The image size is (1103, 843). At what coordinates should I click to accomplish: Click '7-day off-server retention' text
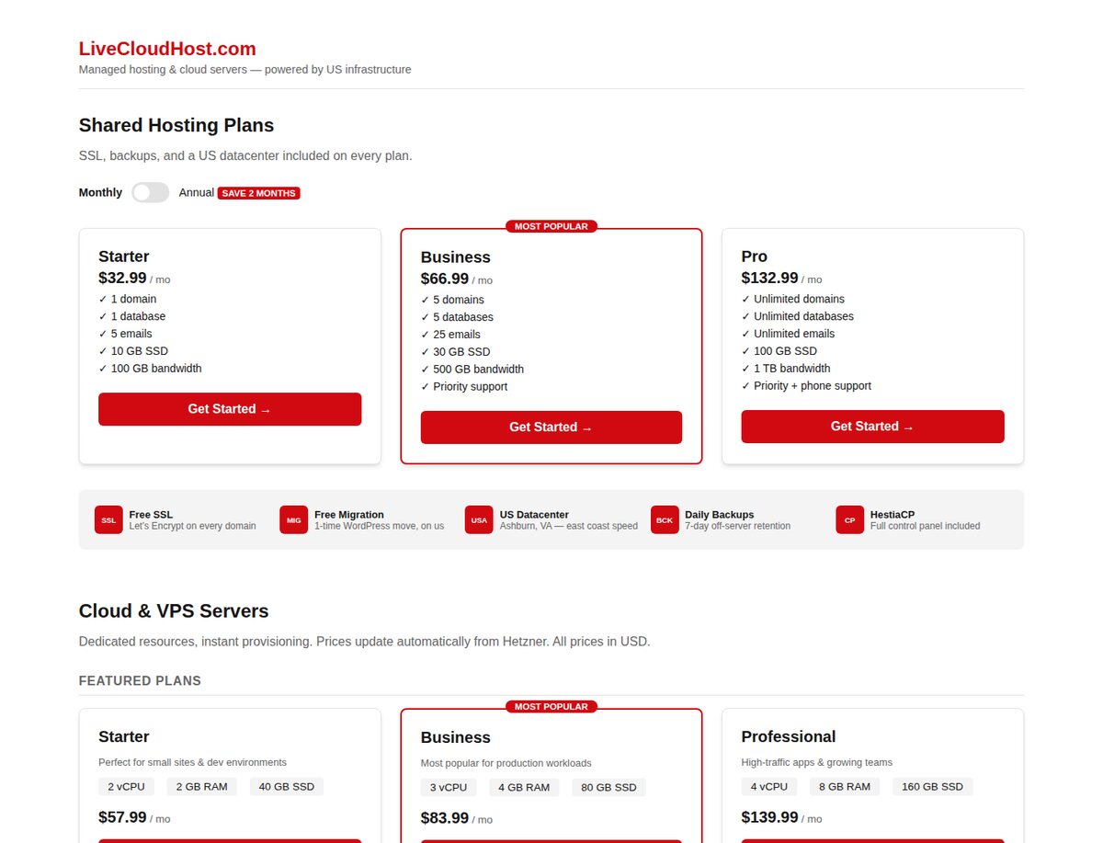[x=738, y=526]
